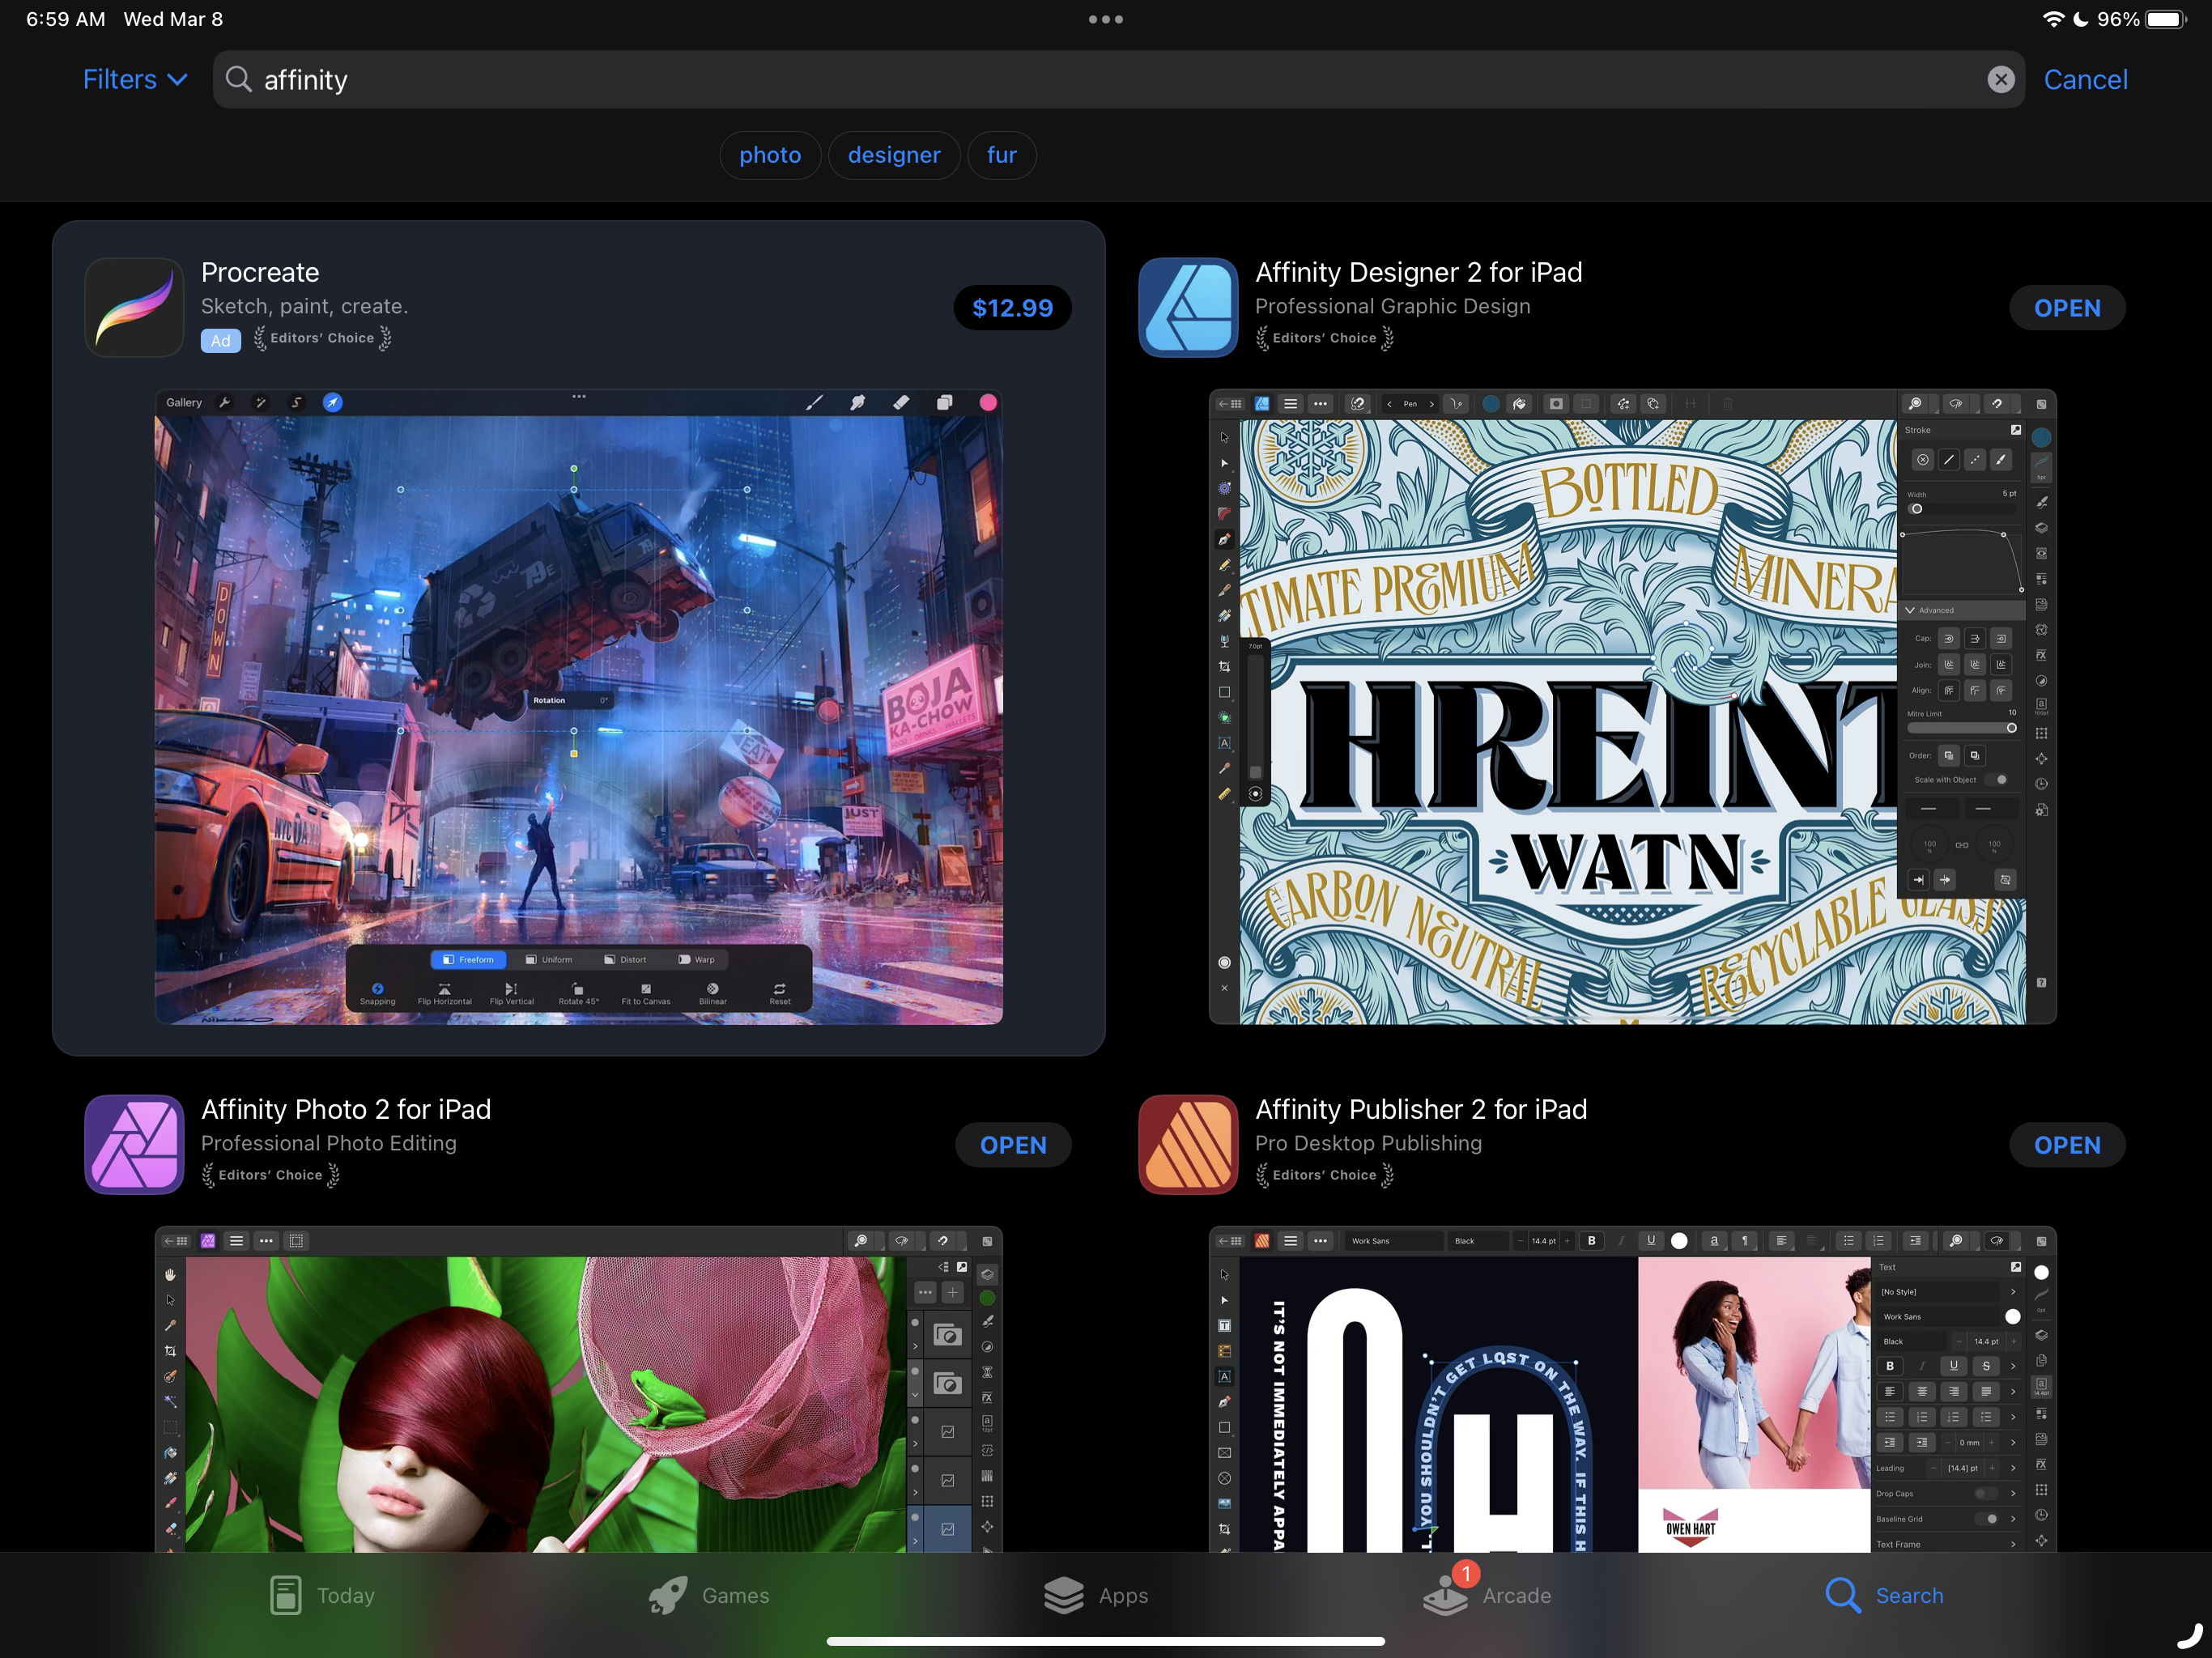
Task: Tap the Affinity Photo 2 for iPad title
Action: pos(346,1109)
